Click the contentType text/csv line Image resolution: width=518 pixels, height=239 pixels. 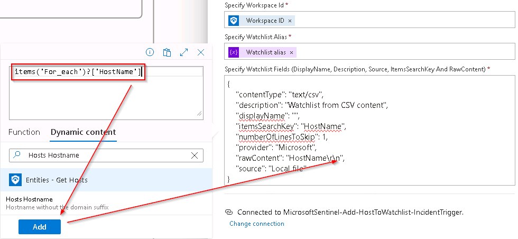pyautogui.click(x=279, y=95)
